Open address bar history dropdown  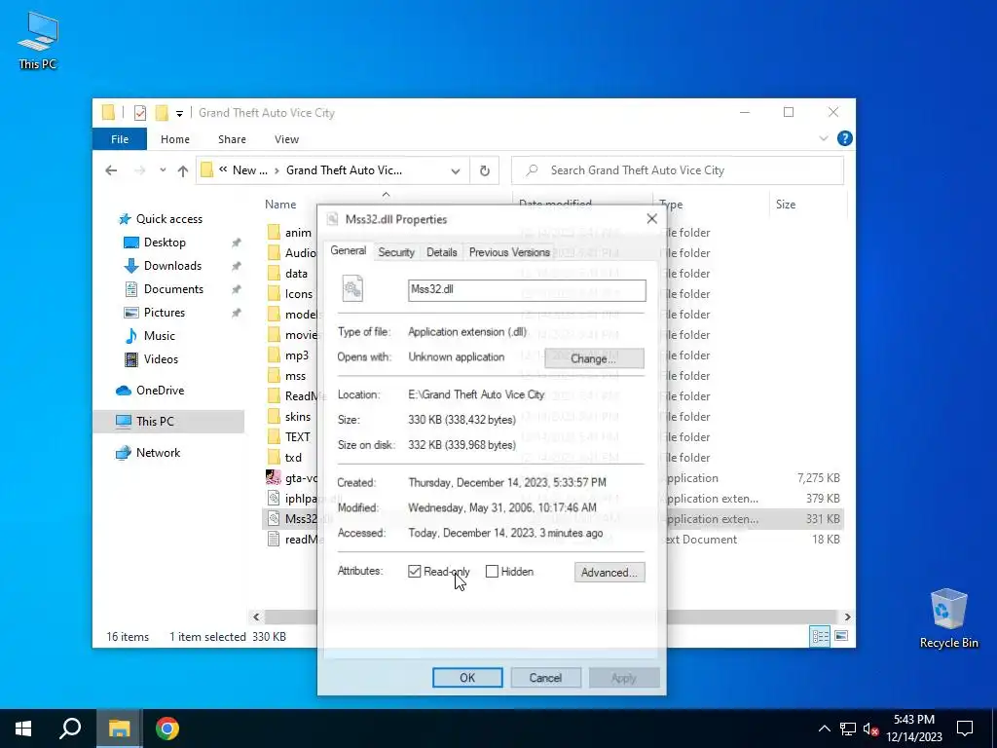456,170
